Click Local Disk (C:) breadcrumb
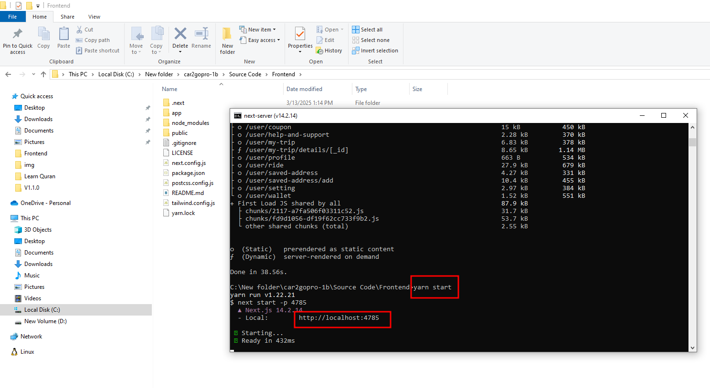Image resolution: width=710 pixels, height=388 pixels. pos(116,74)
